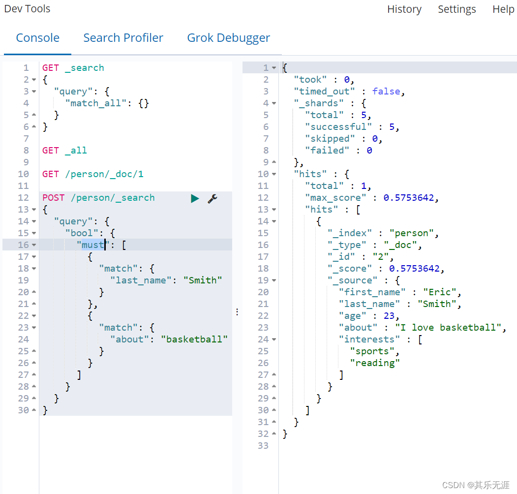Click the pane resize handle between editor and output

[237, 312]
